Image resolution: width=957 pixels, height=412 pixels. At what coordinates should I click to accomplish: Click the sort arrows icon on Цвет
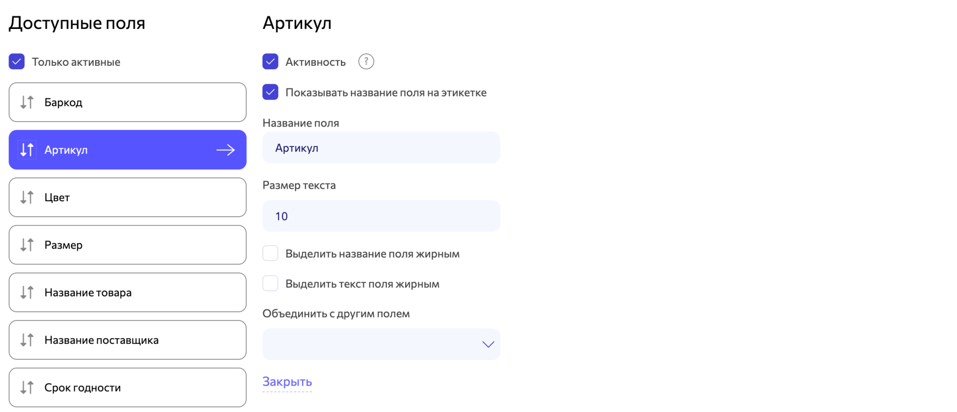pyautogui.click(x=27, y=197)
